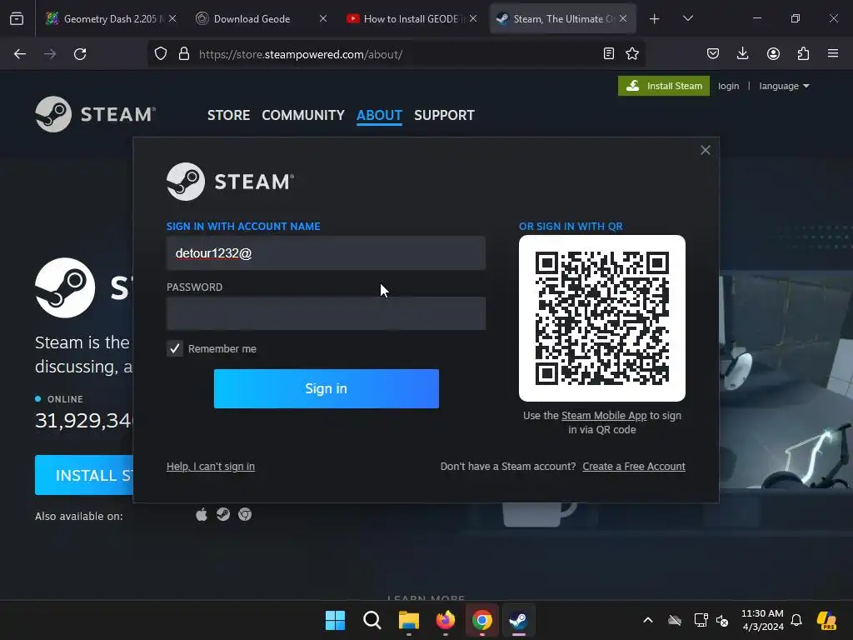Viewport: 853px width, 640px height.
Task: Switch to Firefox in the taskbar
Action: [x=446, y=620]
